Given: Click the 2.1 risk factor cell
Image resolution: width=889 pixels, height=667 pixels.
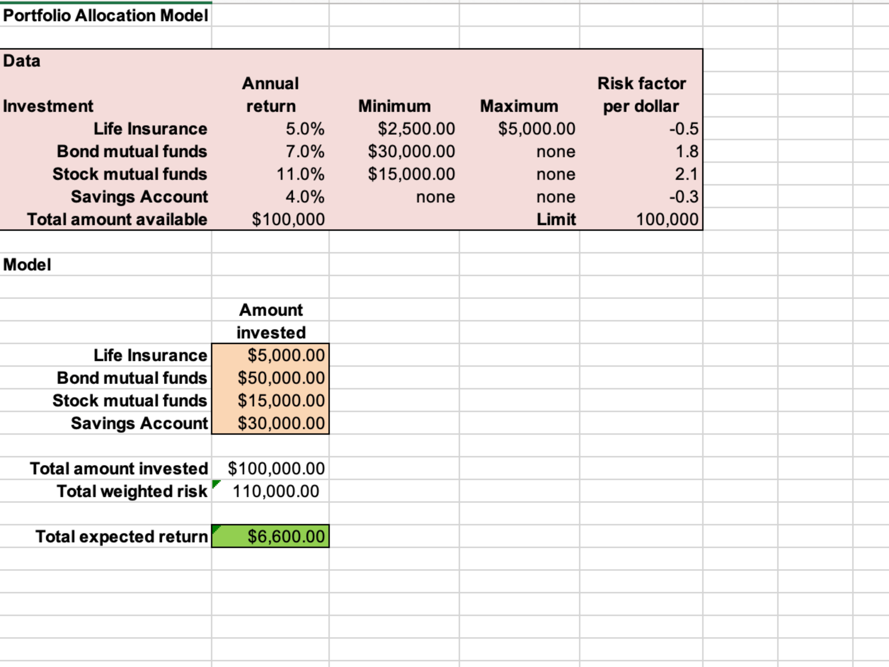Looking at the screenshot, I should click(641, 174).
